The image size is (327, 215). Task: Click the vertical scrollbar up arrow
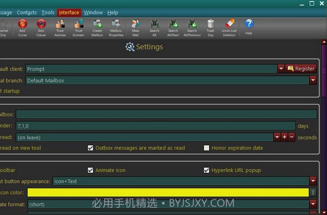pyautogui.click(x=324, y=42)
